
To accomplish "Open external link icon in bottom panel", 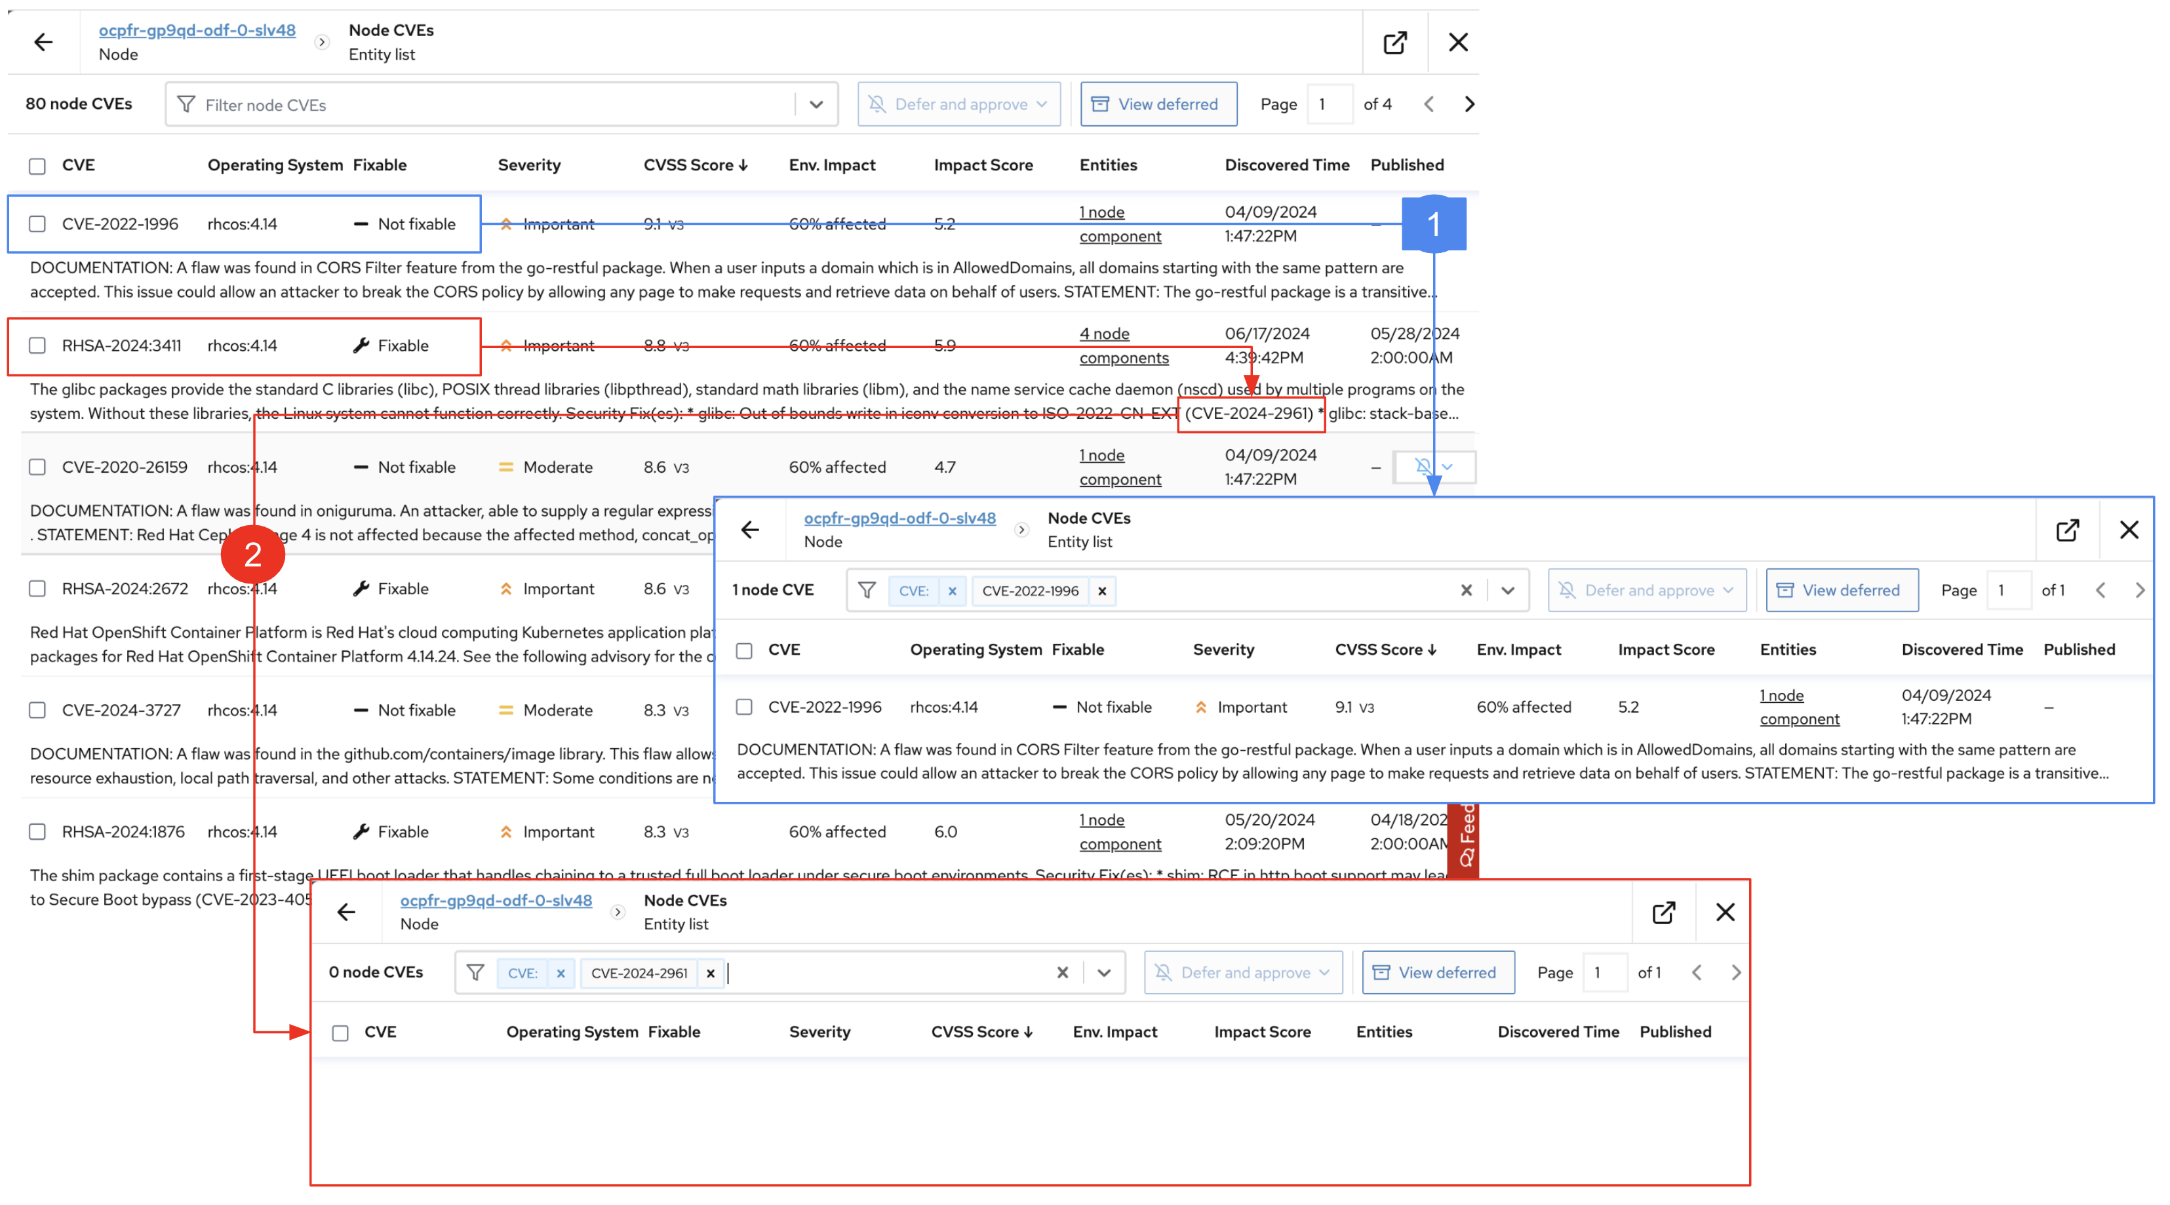I will (x=1664, y=912).
